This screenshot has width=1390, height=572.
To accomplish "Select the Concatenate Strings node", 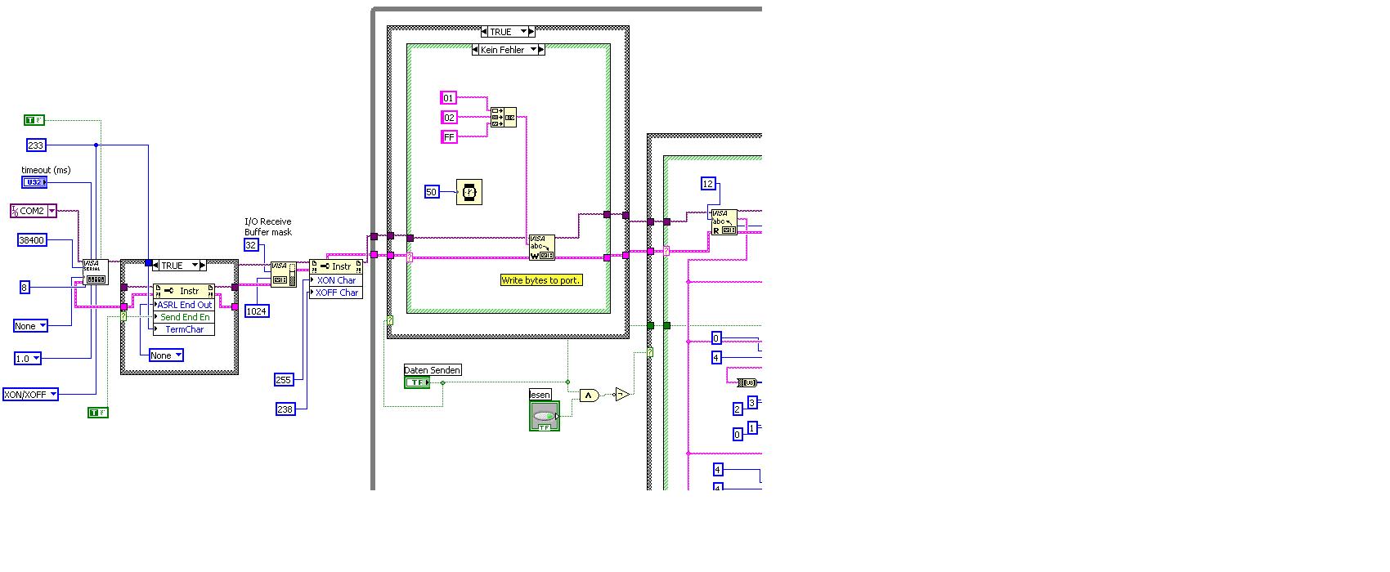I will click(x=503, y=118).
